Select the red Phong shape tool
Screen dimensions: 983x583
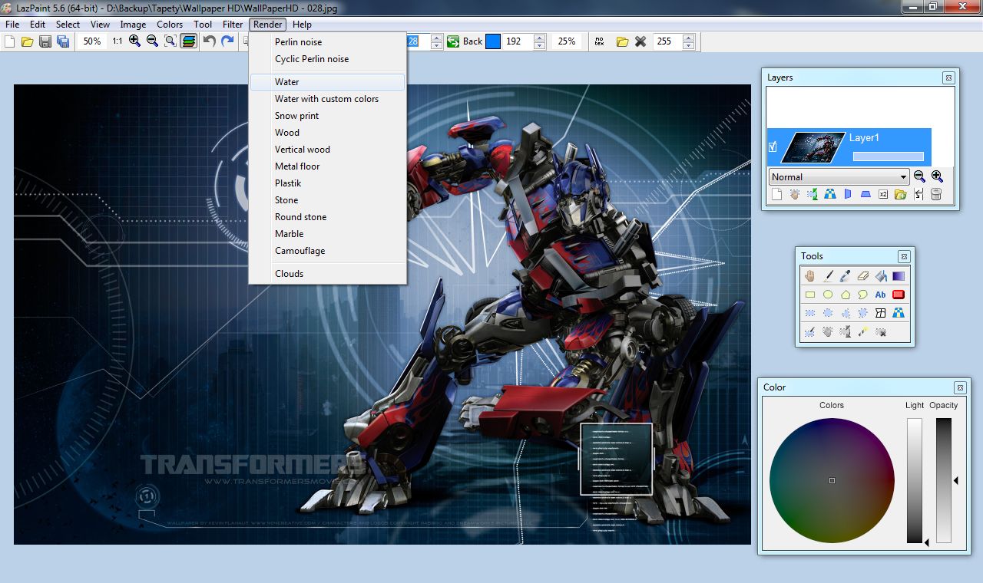pos(899,295)
